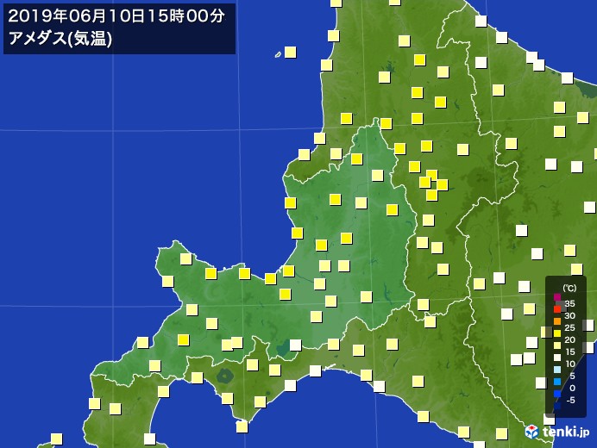The image size is (597, 448).
Task: Select the orange legend color swatch
Action: 557,321
